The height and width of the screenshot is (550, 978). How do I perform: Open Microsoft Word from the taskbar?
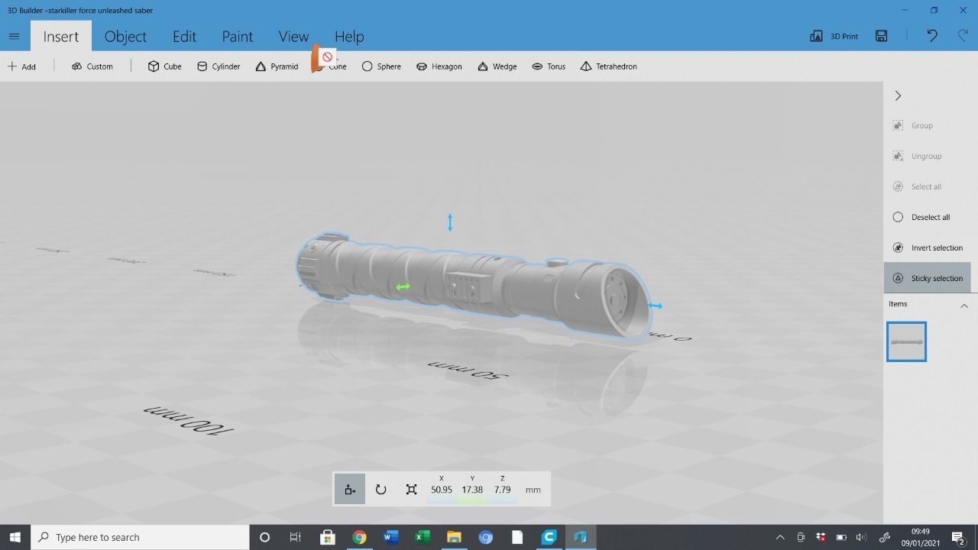pos(390,537)
